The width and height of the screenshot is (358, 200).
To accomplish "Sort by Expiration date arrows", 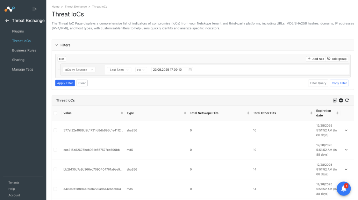I will (337, 113).
